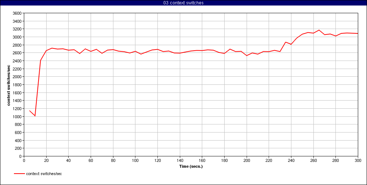
Task: Select the legend text 'context switches/sec'
Action: tap(44, 174)
